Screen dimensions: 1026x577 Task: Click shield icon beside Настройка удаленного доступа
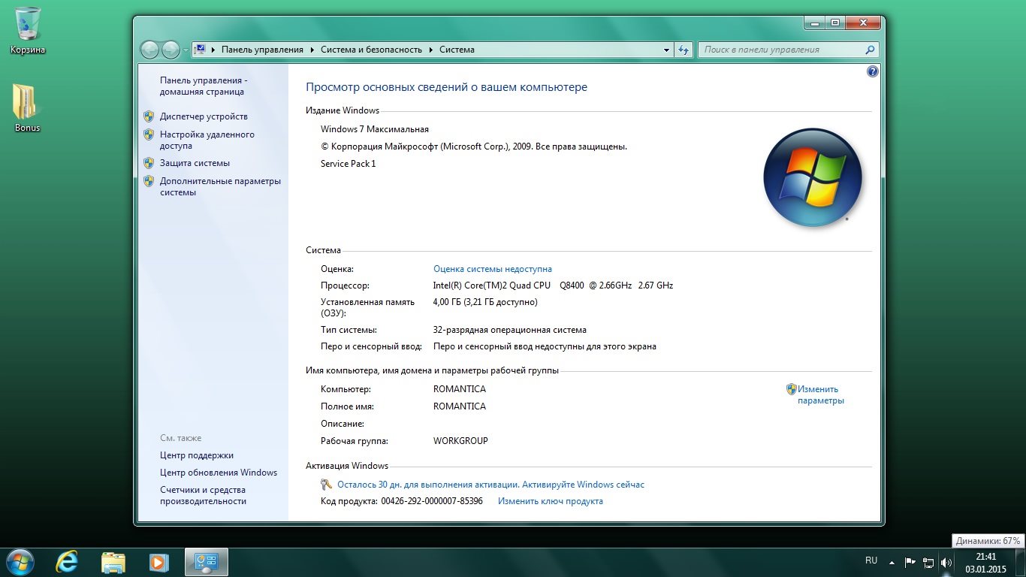click(149, 134)
